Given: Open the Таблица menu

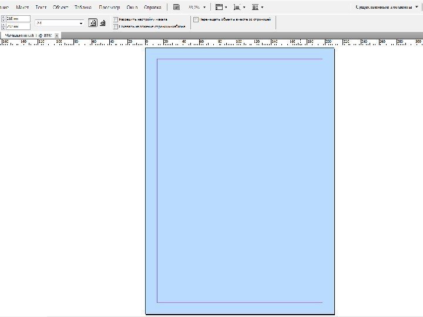Looking at the screenshot, I should [83, 7].
